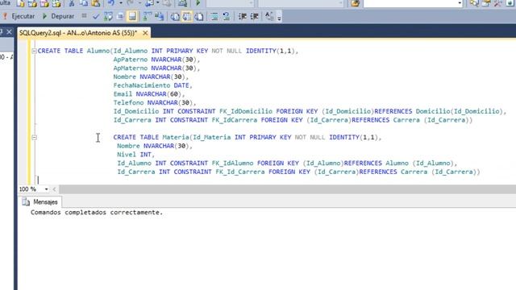The image size is (516, 290).
Task: Click the Find in Files icon beside search box
Action: click(x=355, y=3)
